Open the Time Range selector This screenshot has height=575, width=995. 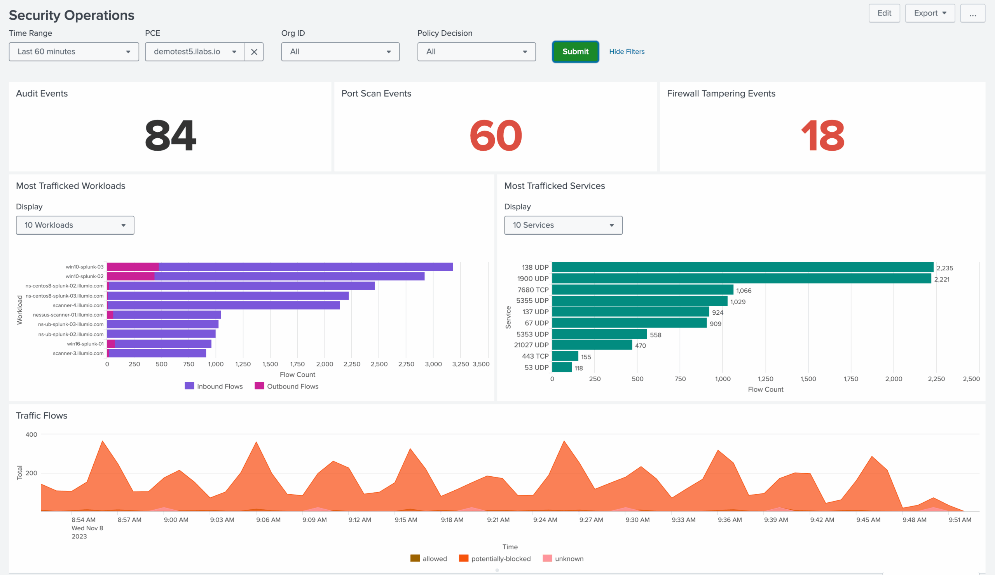(x=73, y=52)
